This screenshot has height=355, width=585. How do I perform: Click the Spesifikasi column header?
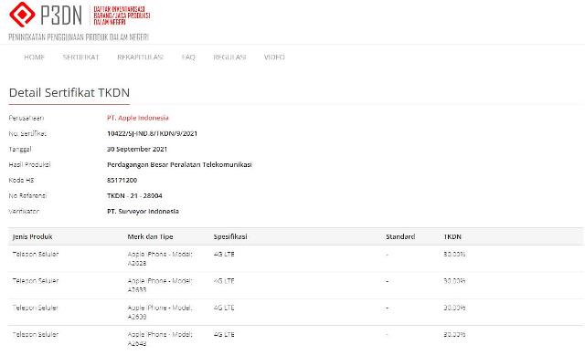click(230, 236)
